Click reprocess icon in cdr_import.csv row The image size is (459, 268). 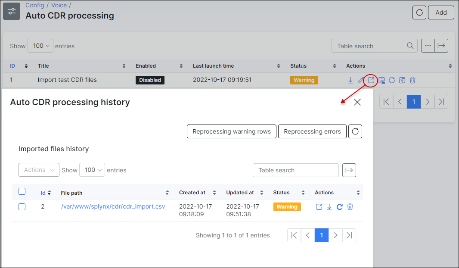(339, 207)
